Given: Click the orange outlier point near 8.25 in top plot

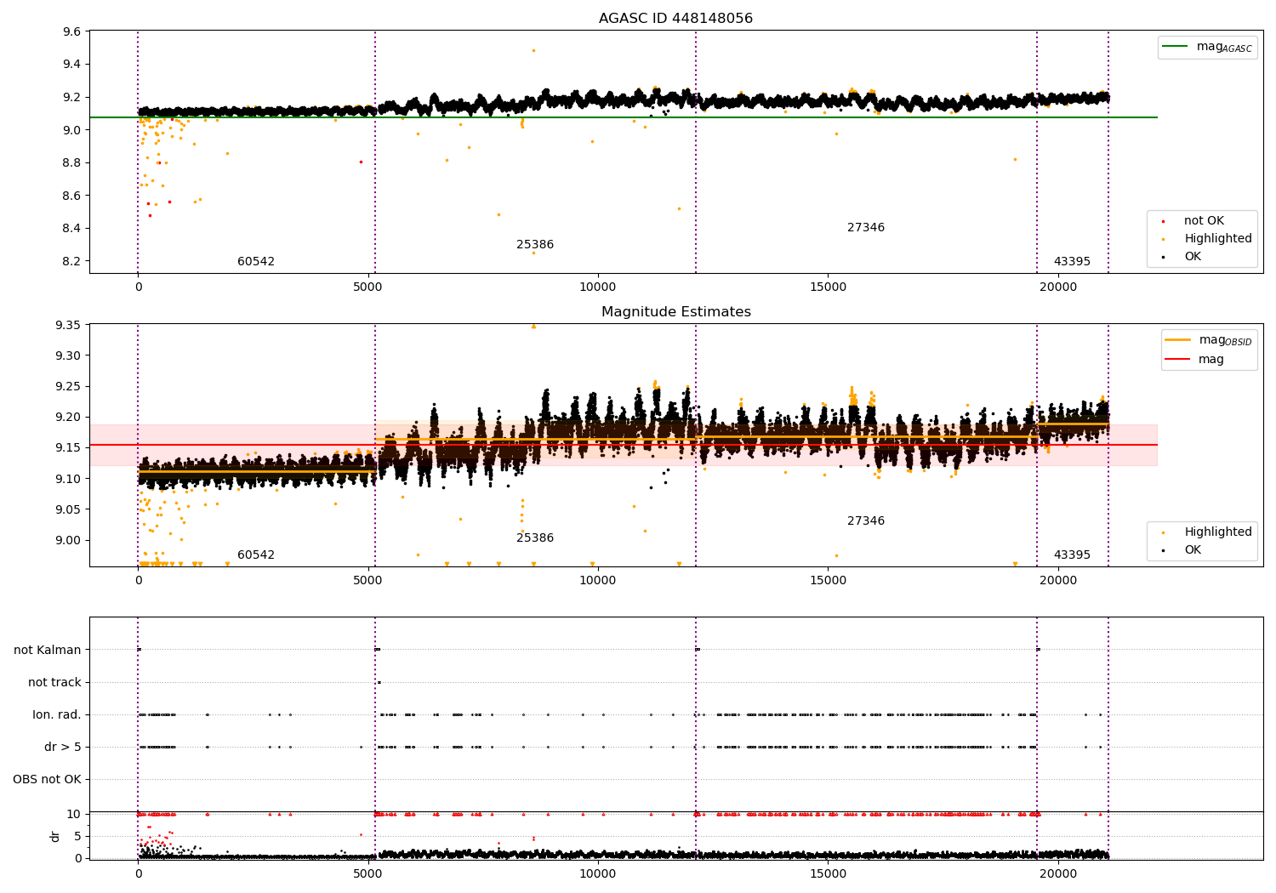Looking at the screenshot, I should (x=533, y=253).
